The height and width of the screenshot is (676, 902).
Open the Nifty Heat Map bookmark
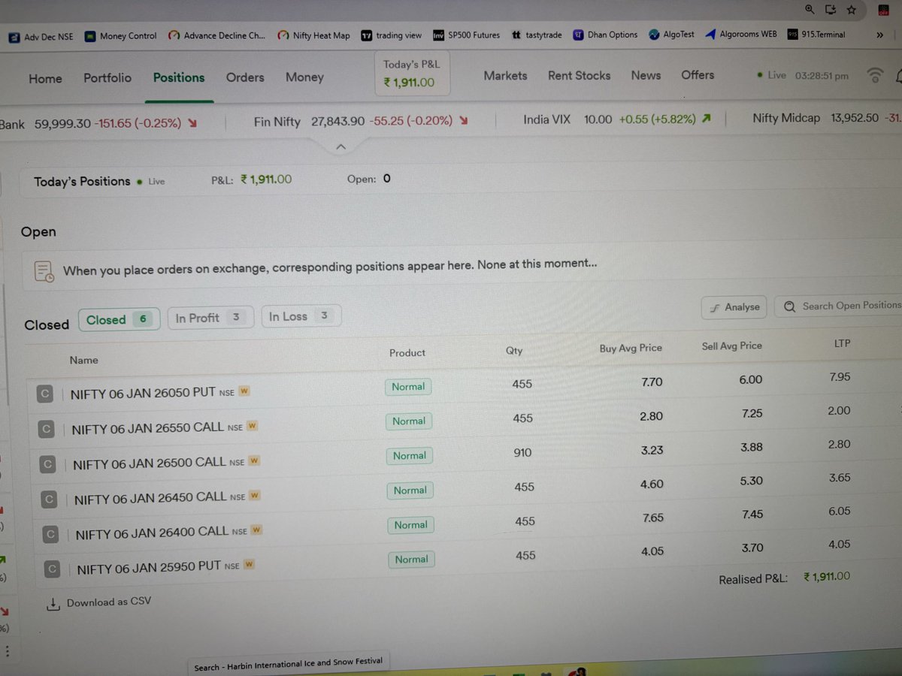tap(313, 35)
